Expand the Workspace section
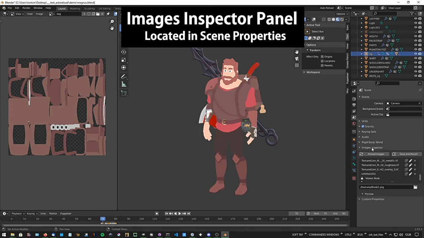Viewport: 424px width, 238px height. tap(313, 72)
